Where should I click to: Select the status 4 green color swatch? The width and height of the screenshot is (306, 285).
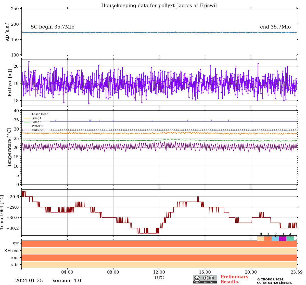(290, 238)
